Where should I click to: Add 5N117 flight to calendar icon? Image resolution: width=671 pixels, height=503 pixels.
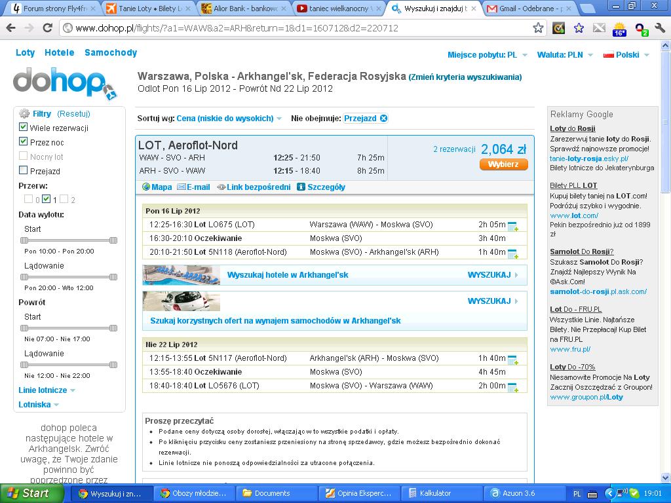[x=512, y=360]
